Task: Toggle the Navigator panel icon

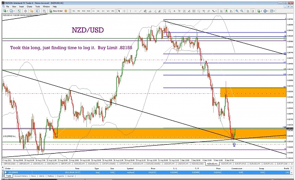Action: (32, 11)
